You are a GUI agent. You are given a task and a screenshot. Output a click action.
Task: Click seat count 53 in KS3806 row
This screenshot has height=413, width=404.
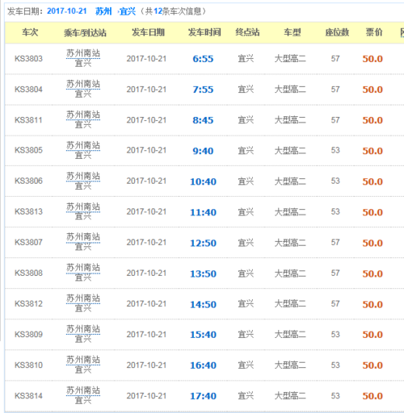335,181
